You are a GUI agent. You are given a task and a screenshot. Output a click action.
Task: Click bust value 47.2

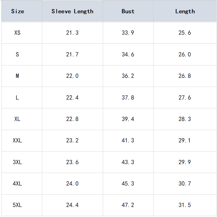(x=128, y=205)
